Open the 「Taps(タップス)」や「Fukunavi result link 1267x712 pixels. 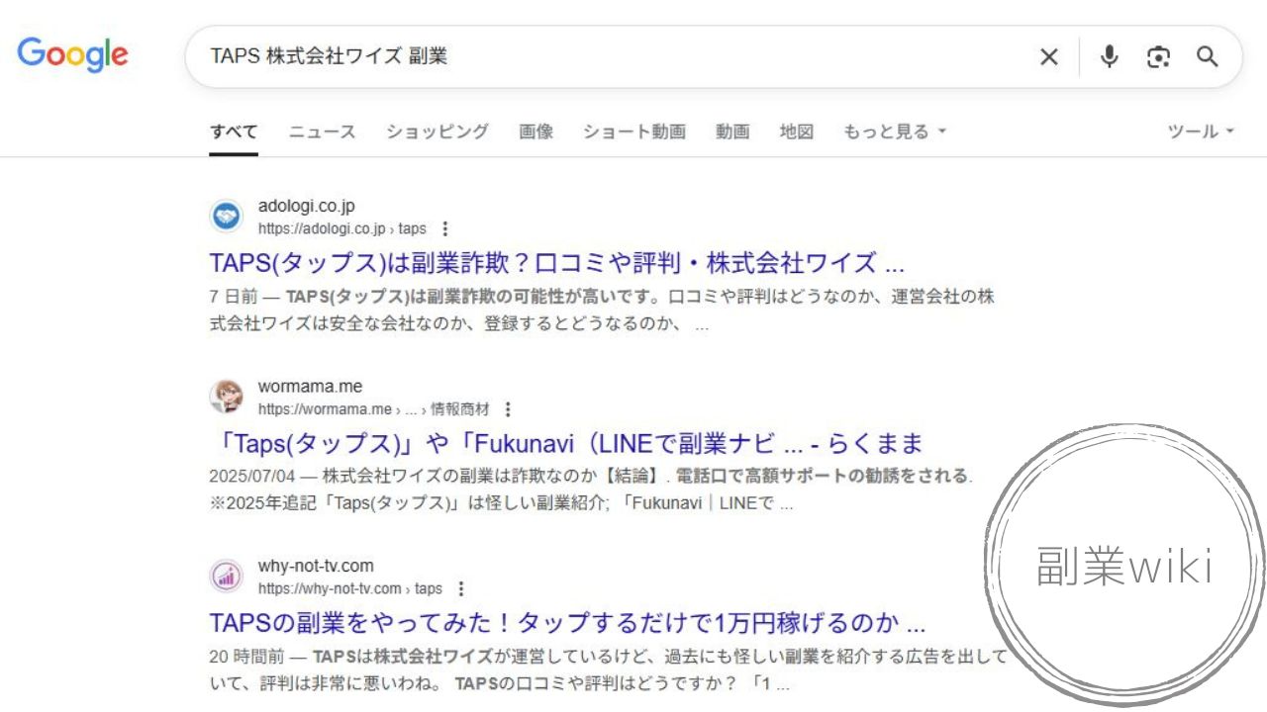coord(566,443)
